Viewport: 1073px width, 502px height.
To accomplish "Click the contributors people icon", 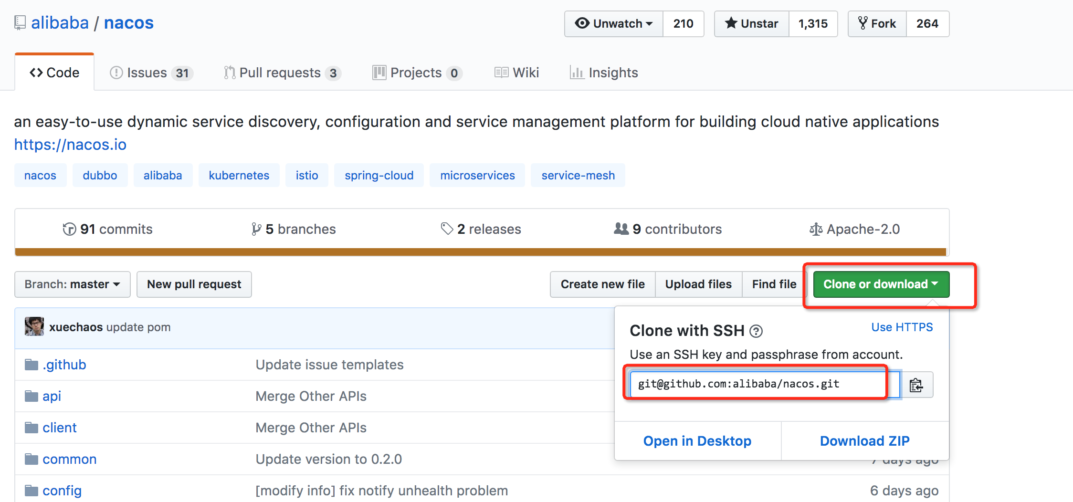I will coord(621,229).
